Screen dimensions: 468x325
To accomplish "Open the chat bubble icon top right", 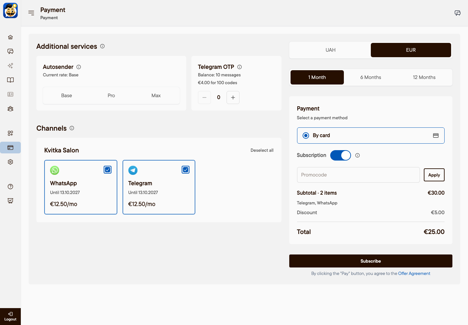I will (458, 13).
